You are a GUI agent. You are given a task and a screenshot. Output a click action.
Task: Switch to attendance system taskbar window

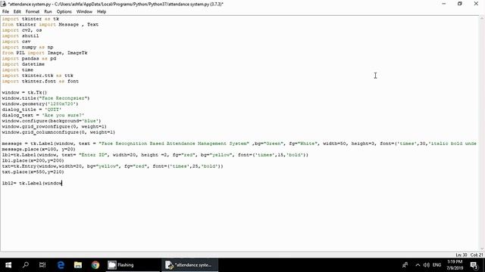(x=189, y=265)
